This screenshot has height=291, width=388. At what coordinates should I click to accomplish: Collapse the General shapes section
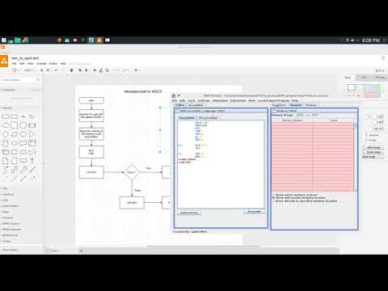[6, 108]
